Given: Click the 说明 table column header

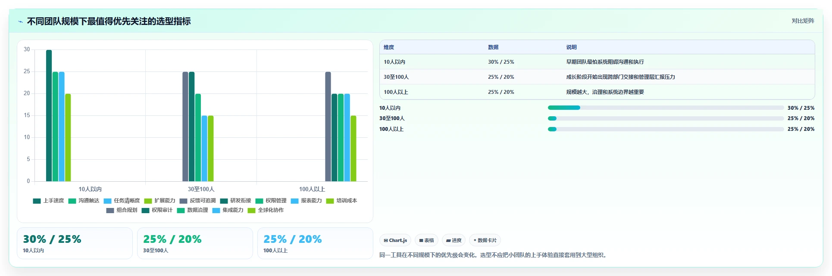Looking at the screenshot, I should [571, 47].
